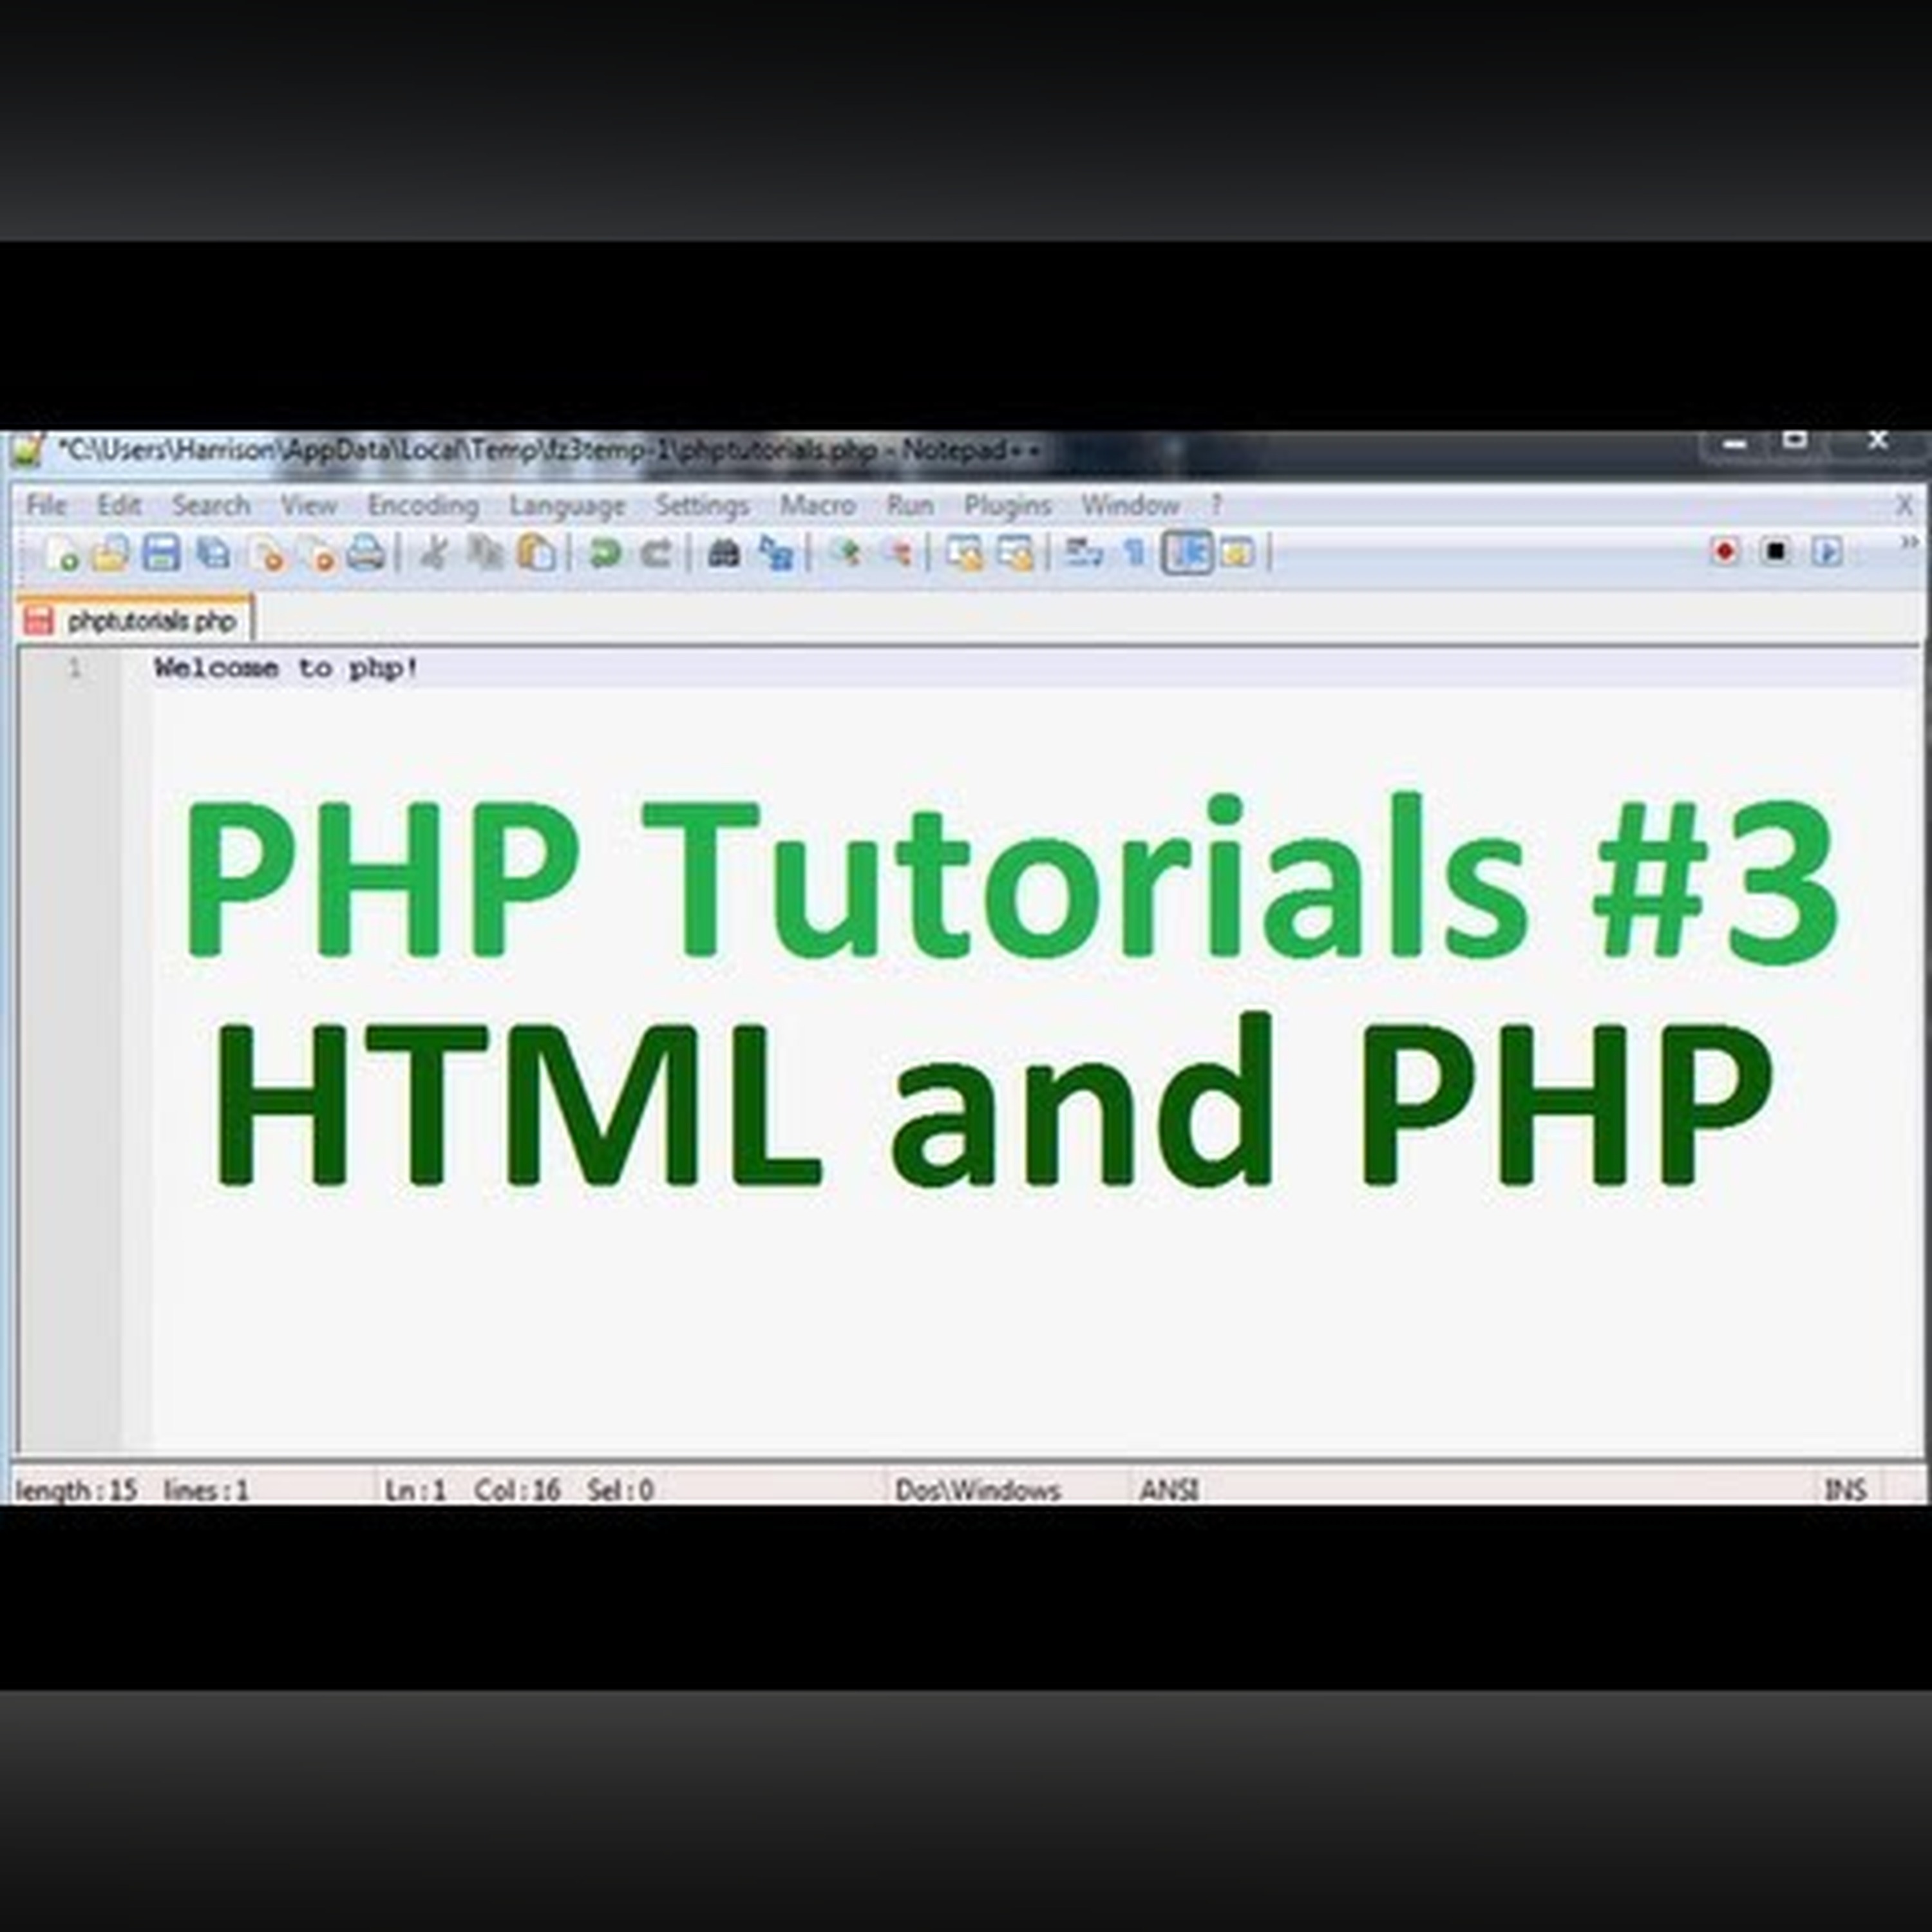Screen dimensions: 1932x1932
Task: Open the Settings menu
Action: 702,506
